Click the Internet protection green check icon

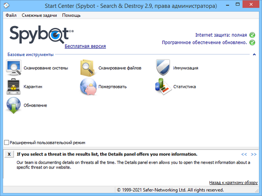252,35
